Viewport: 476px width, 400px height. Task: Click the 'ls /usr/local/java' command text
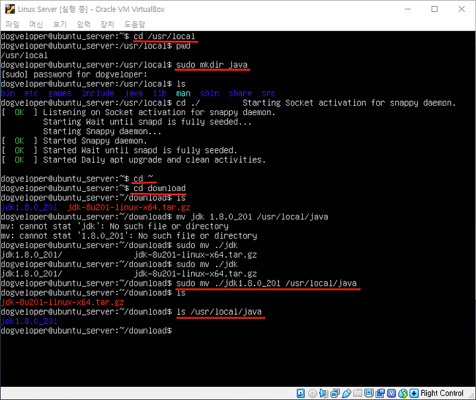click(219, 311)
